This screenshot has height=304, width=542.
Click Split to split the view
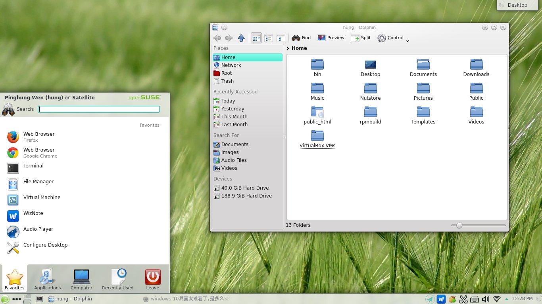[361, 38]
